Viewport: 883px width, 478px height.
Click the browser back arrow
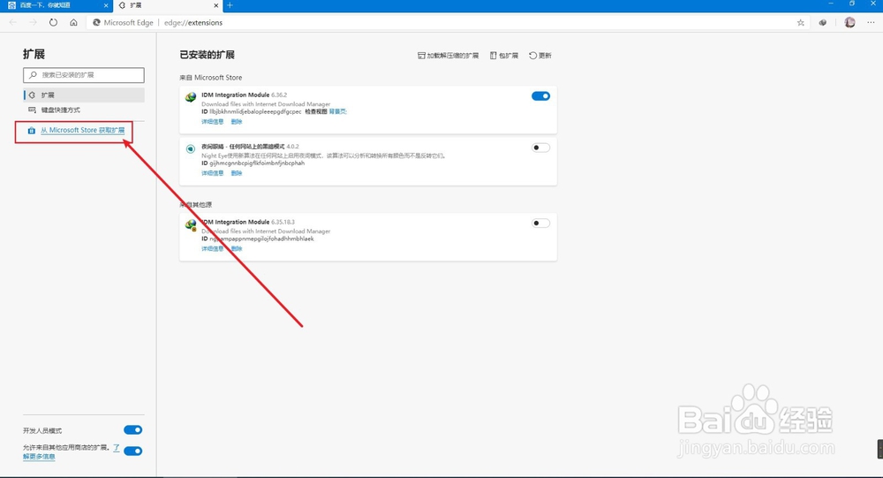coord(13,23)
